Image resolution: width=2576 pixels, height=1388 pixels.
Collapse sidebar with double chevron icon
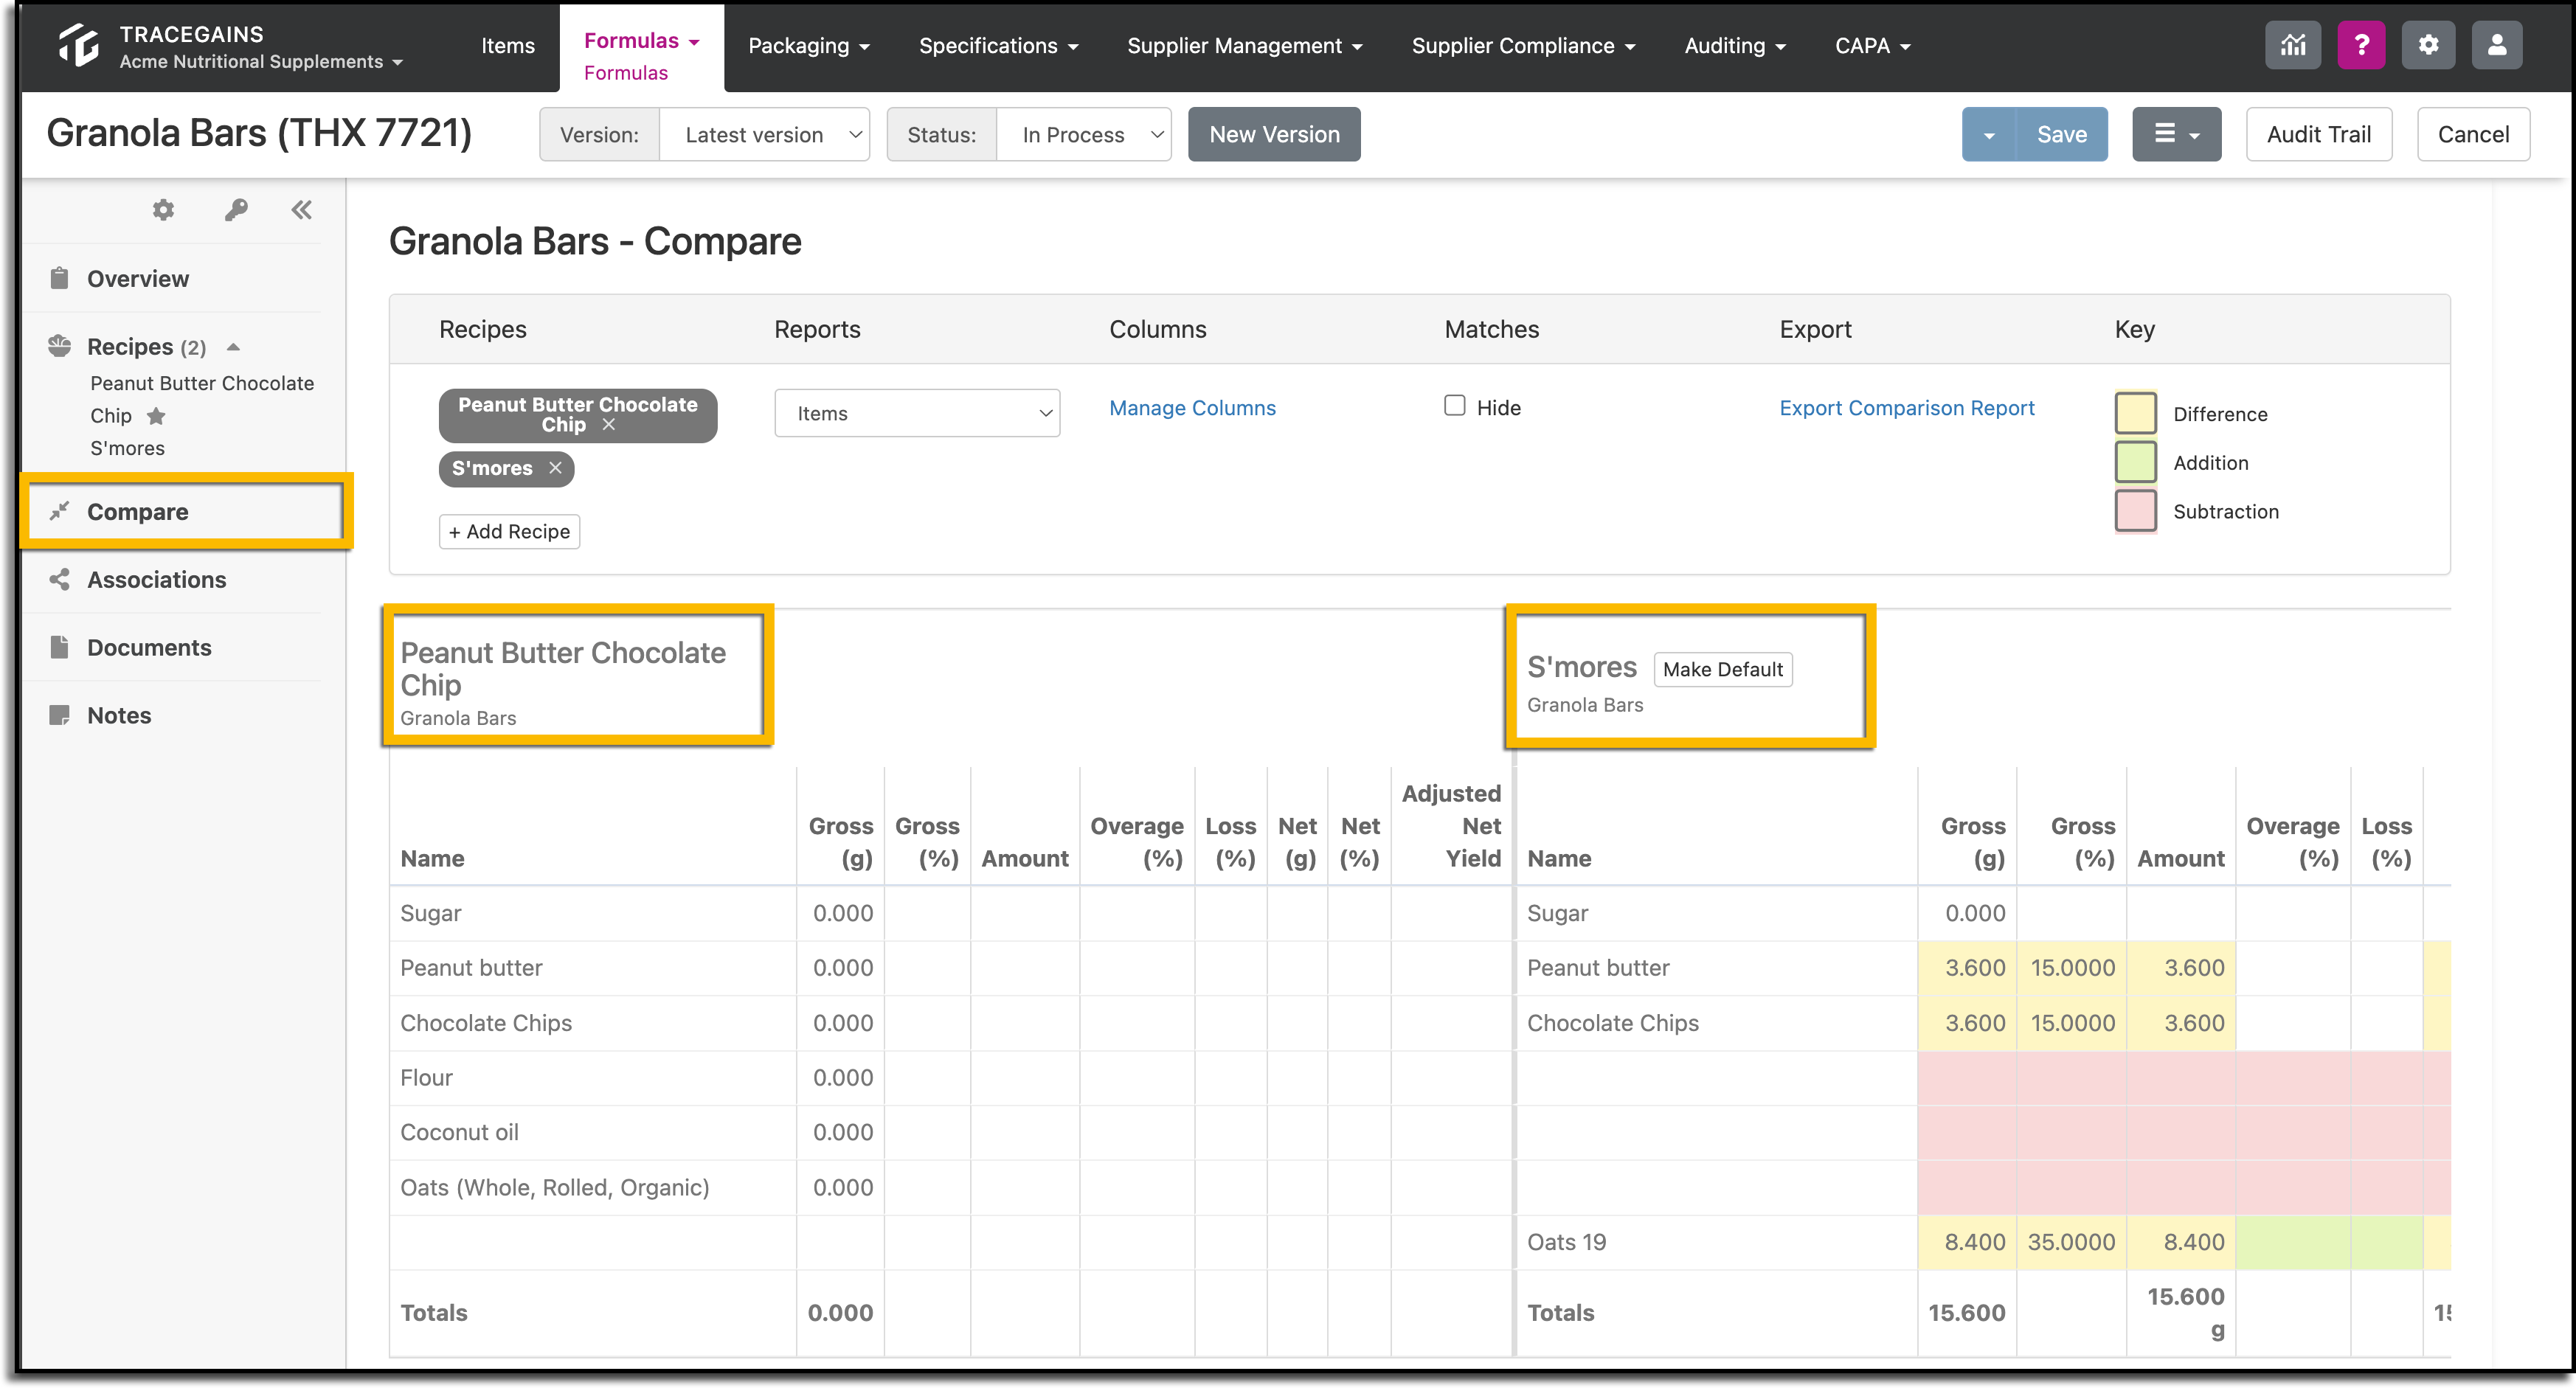(x=301, y=210)
